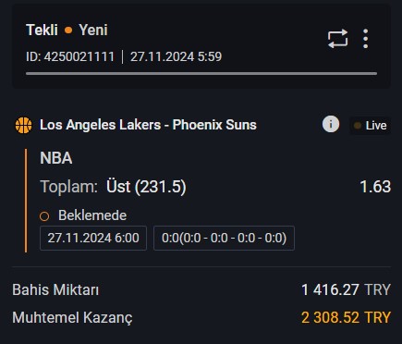Click the Live status badge
The width and height of the screenshot is (402, 344).
(x=370, y=126)
